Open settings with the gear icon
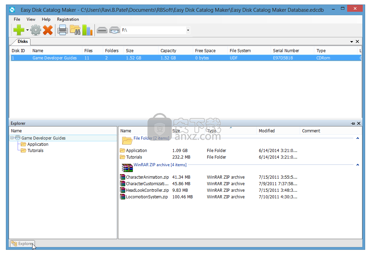 pyautogui.click(x=36, y=30)
